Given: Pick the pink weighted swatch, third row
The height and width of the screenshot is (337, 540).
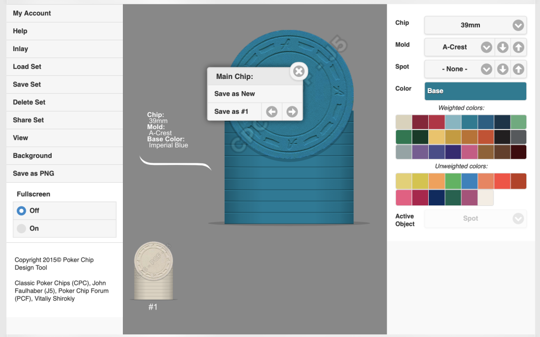Looking at the screenshot, I should point(469,152).
